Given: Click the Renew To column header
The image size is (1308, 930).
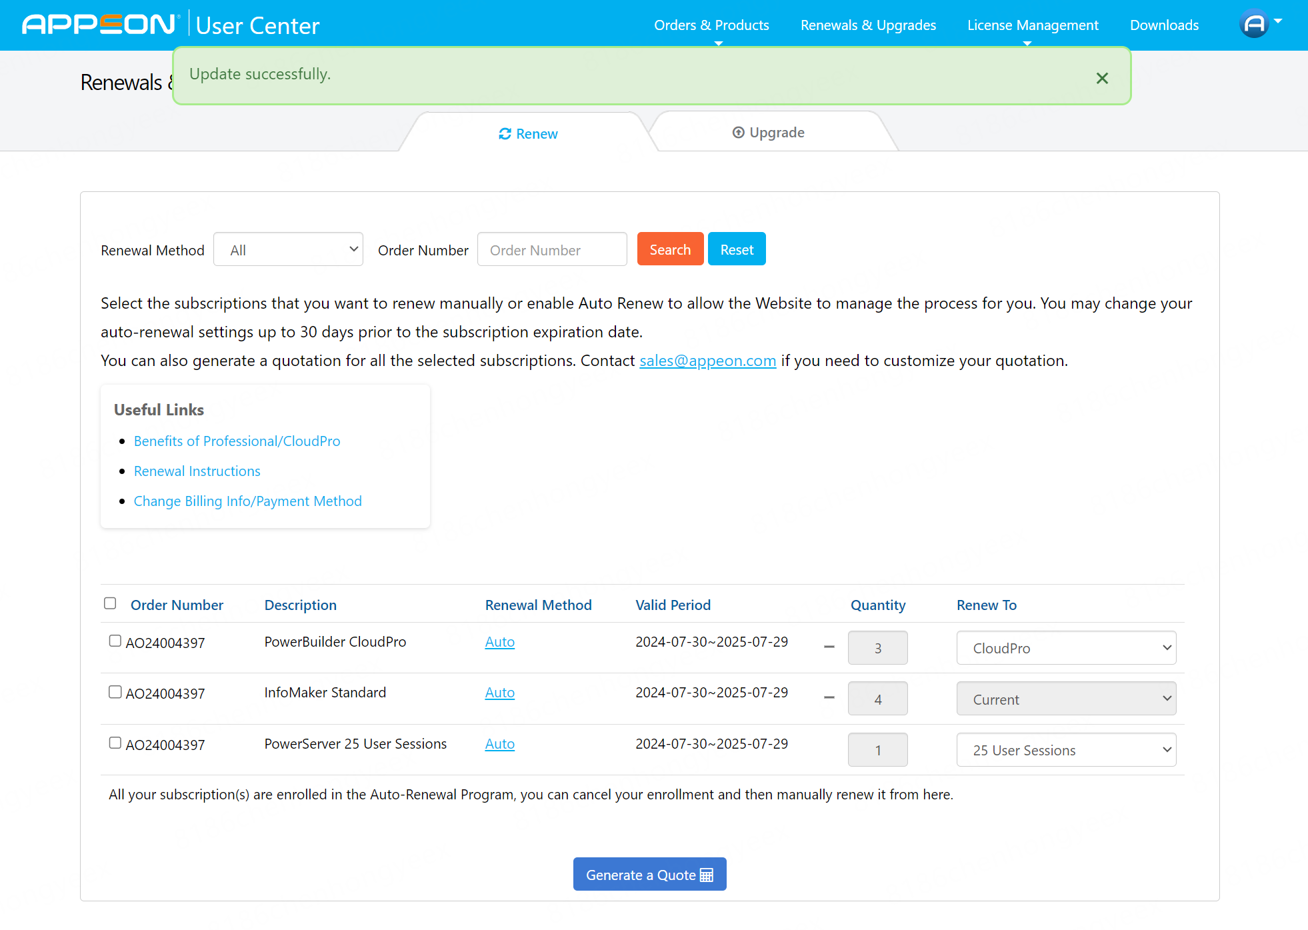Looking at the screenshot, I should [x=986, y=605].
